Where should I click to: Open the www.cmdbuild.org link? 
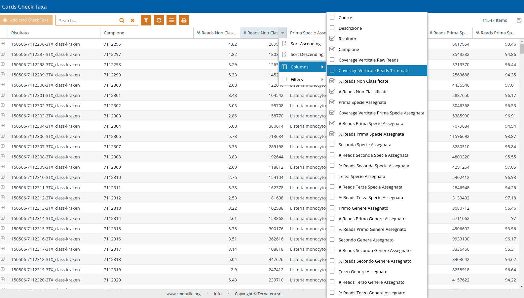click(183, 294)
